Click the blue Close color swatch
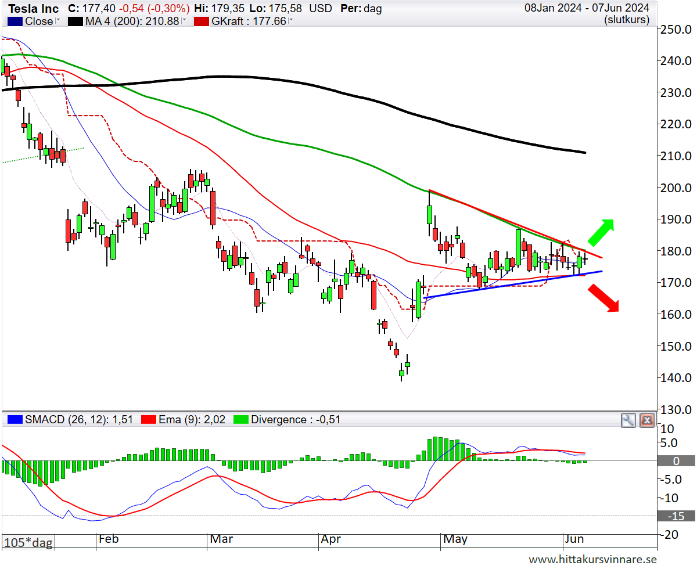The height and width of the screenshot is (569, 697). [15, 21]
